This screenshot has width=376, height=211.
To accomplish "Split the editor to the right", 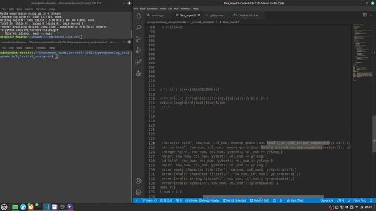I will click(x=364, y=15).
